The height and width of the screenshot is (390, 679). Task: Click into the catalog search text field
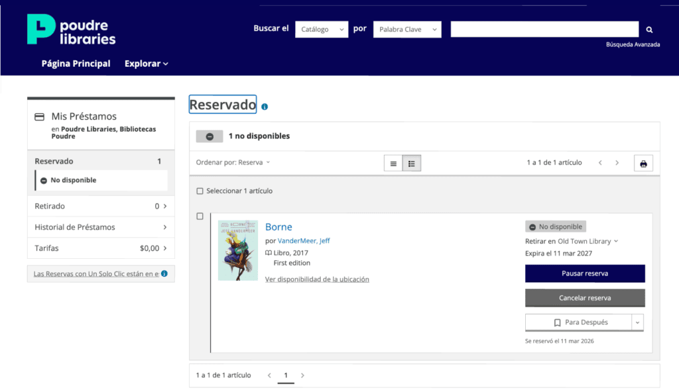544,29
